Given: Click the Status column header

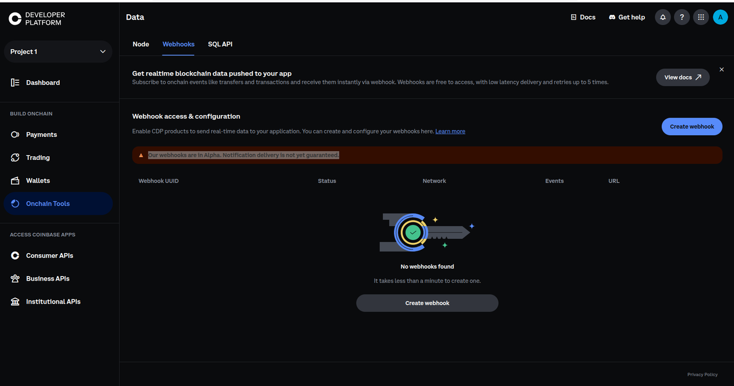Looking at the screenshot, I should coord(327,181).
